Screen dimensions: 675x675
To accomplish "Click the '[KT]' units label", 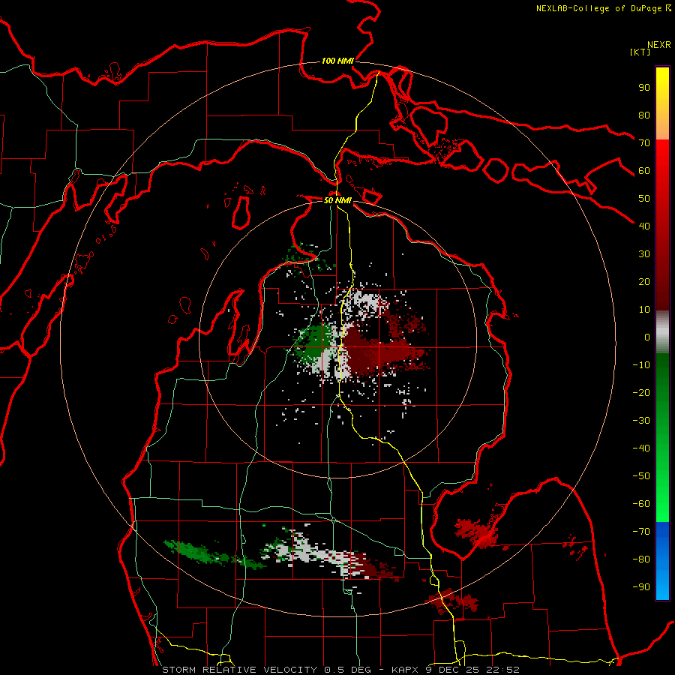I will [x=640, y=52].
